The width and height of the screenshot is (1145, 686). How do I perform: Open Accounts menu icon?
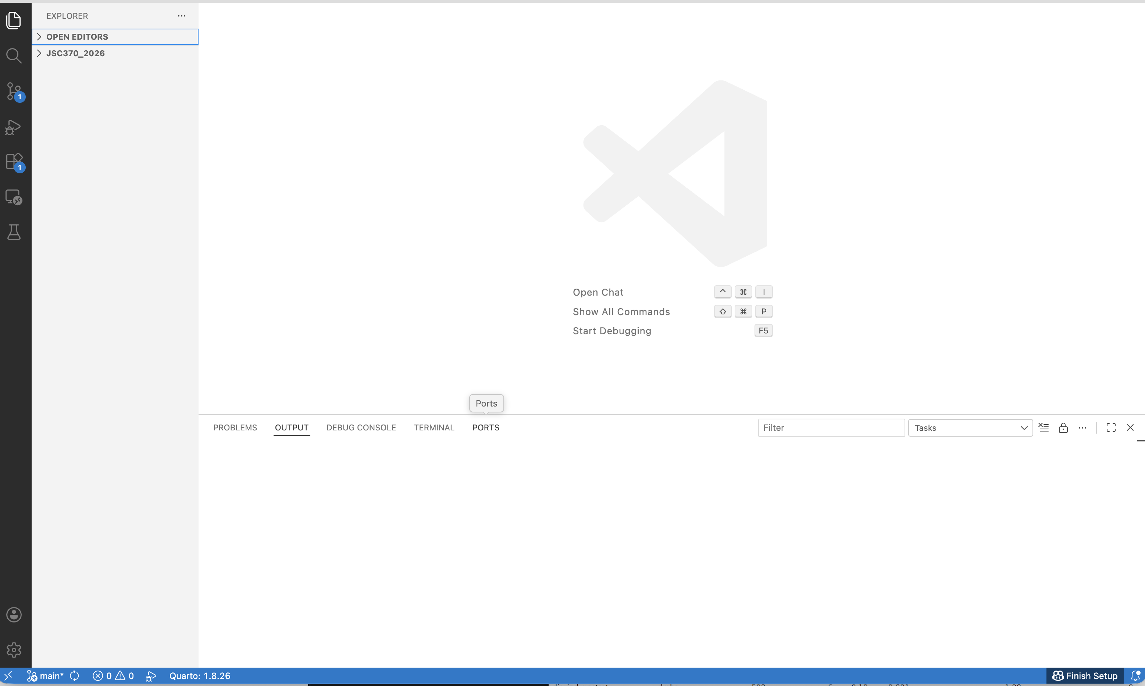(x=14, y=614)
